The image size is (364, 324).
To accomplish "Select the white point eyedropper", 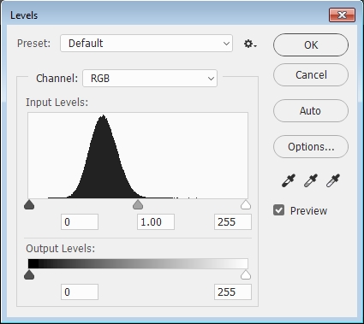I will coord(333,180).
